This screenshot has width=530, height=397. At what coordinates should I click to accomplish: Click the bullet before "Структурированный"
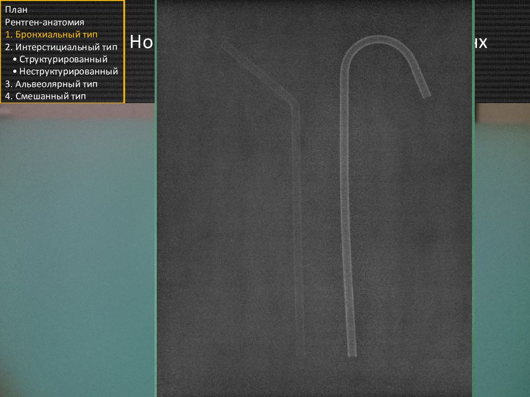pos(14,59)
